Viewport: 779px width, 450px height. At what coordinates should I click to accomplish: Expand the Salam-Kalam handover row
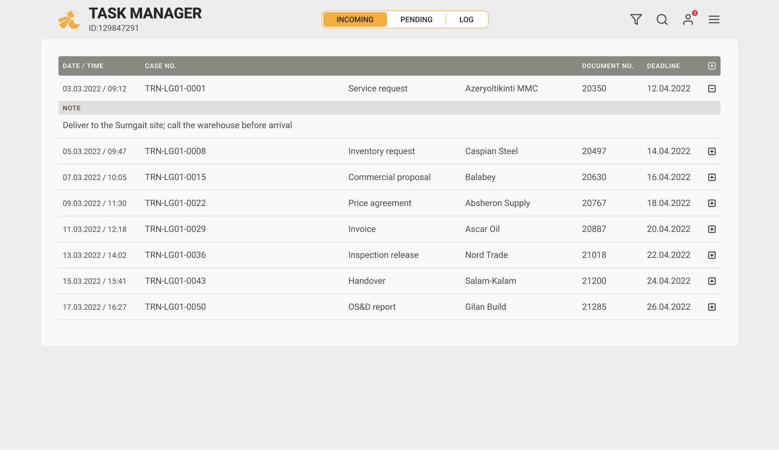tap(712, 281)
